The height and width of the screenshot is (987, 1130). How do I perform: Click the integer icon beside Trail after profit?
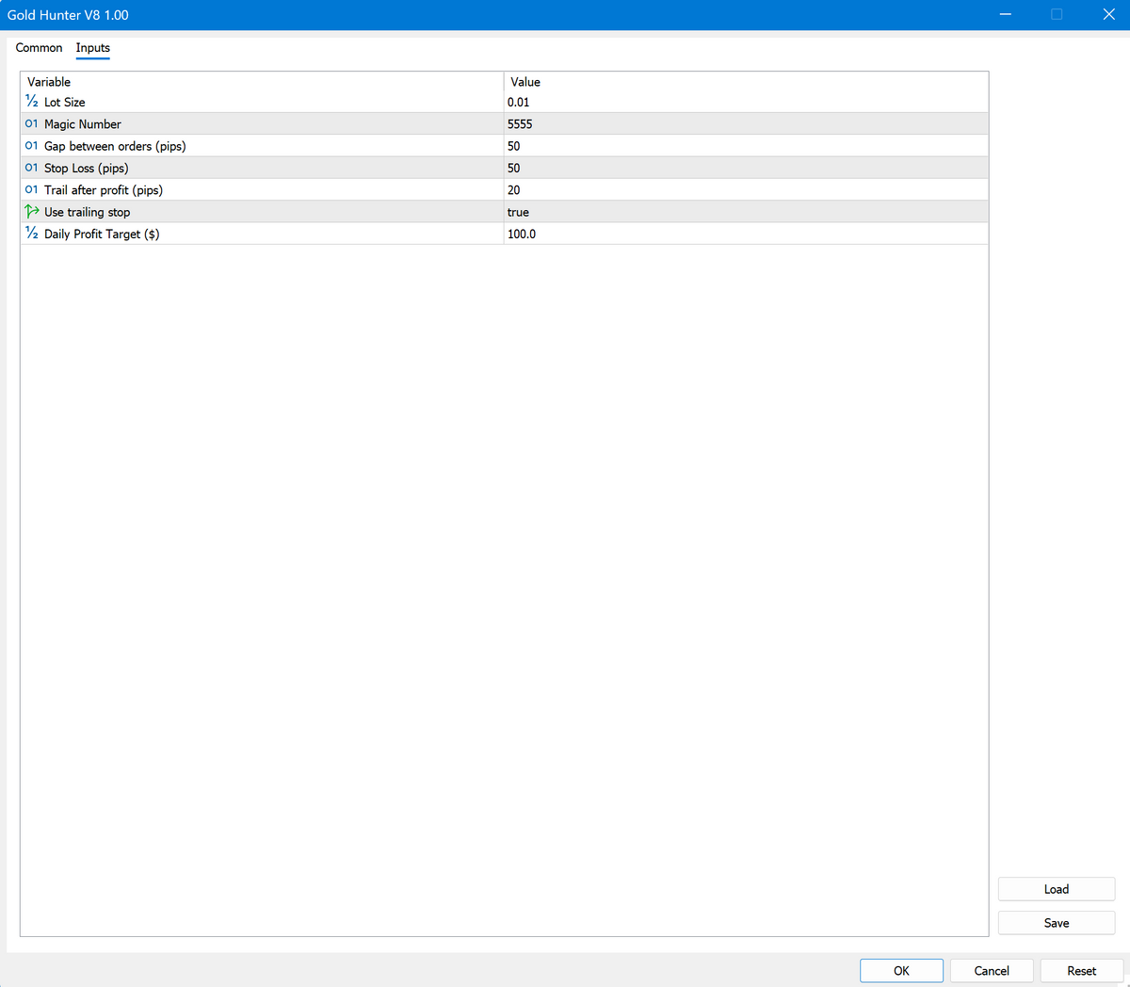(32, 190)
